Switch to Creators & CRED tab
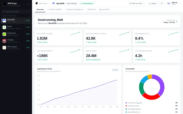This screenshot has width=183, height=114. 54,10
